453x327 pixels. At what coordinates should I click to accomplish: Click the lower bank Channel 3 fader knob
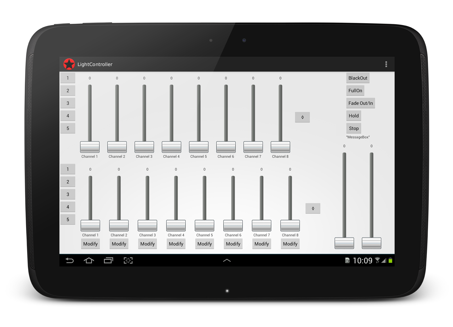point(147,226)
